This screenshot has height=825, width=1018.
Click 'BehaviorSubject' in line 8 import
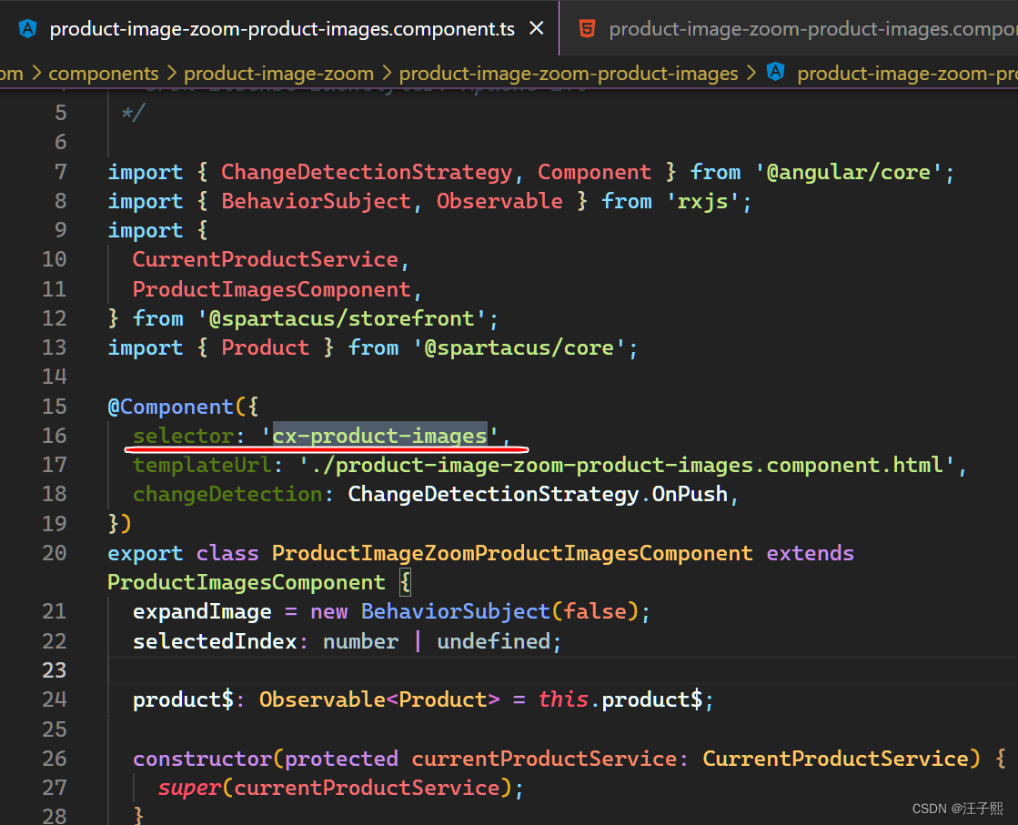[x=317, y=201]
